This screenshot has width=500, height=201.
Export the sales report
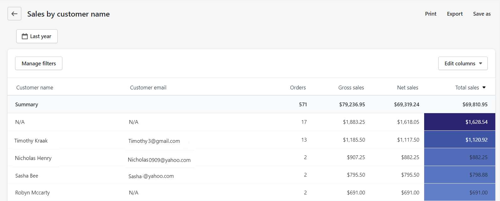tap(455, 14)
